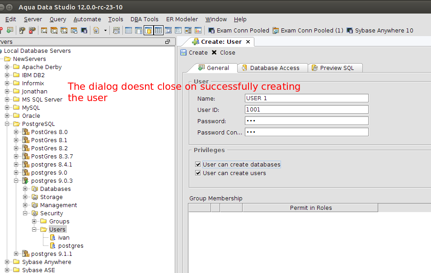Screen dimensions: 431x273
Task: Click the toolbar icon with pencil and document
Action: click(x=96, y=30)
